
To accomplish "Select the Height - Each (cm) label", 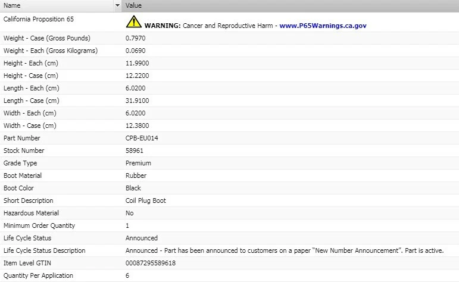I will tap(31, 64).
